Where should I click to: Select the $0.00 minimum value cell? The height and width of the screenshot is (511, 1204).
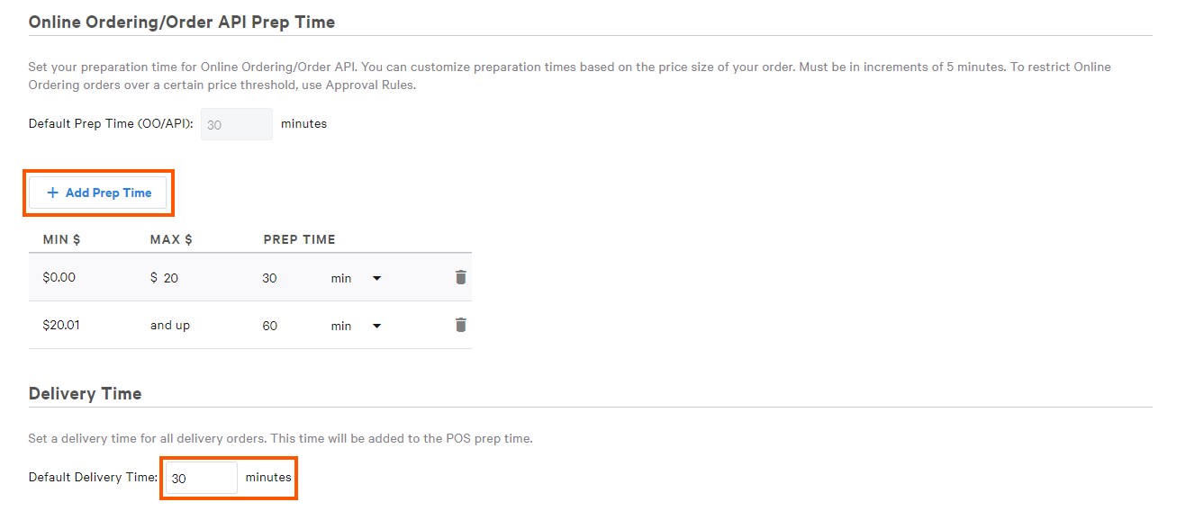[x=59, y=277]
